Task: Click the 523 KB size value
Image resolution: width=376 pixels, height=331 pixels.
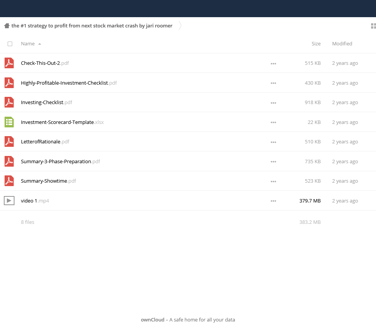Action: point(313,181)
